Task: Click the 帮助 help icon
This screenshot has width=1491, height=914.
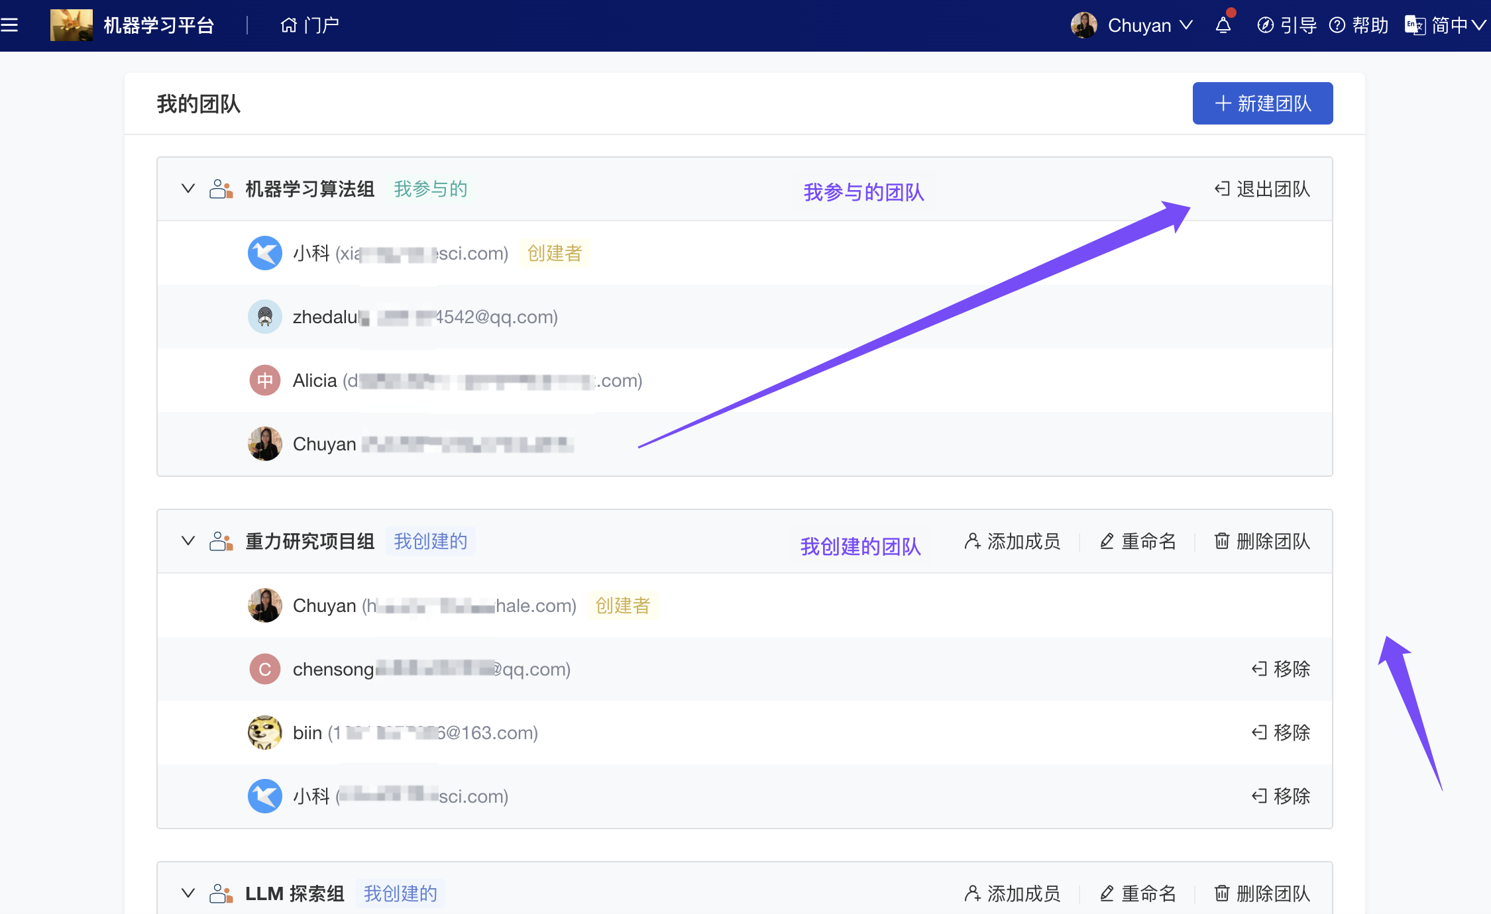Action: point(1337,25)
